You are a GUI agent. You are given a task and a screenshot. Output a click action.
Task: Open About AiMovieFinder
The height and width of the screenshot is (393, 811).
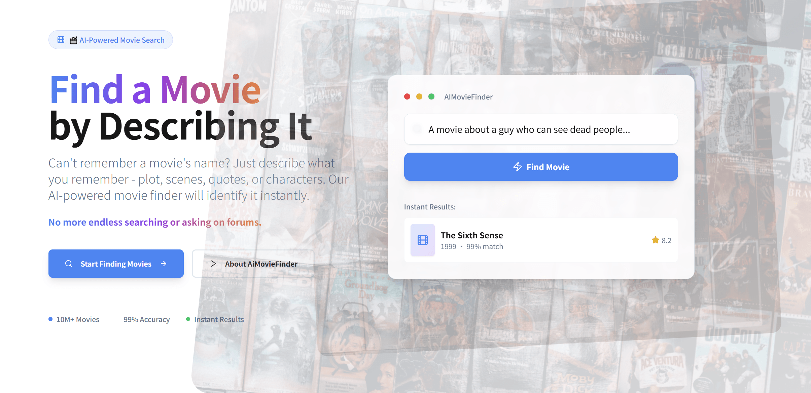pos(253,264)
